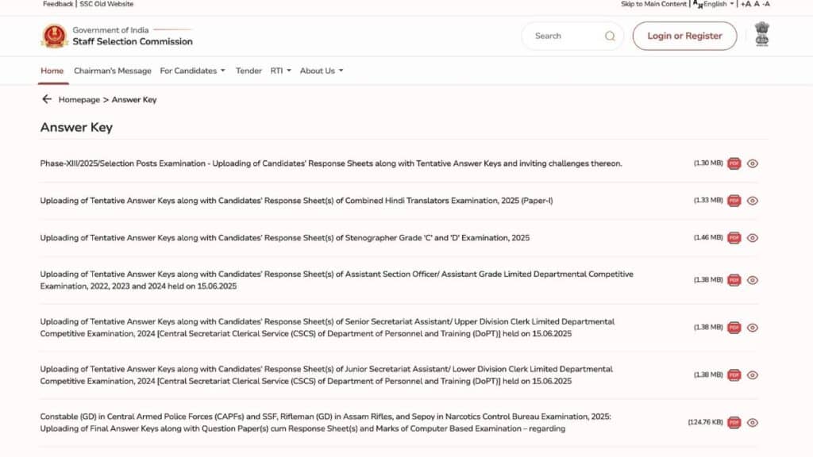Click the search magnifier icon
This screenshot has height=457, width=813.
pos(610,36)
